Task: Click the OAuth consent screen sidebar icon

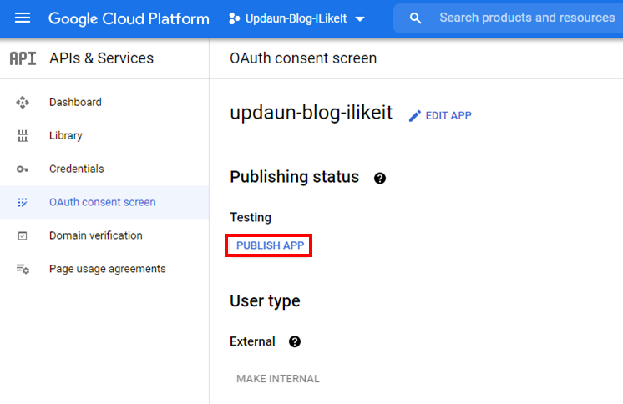Action: [23, 202]
